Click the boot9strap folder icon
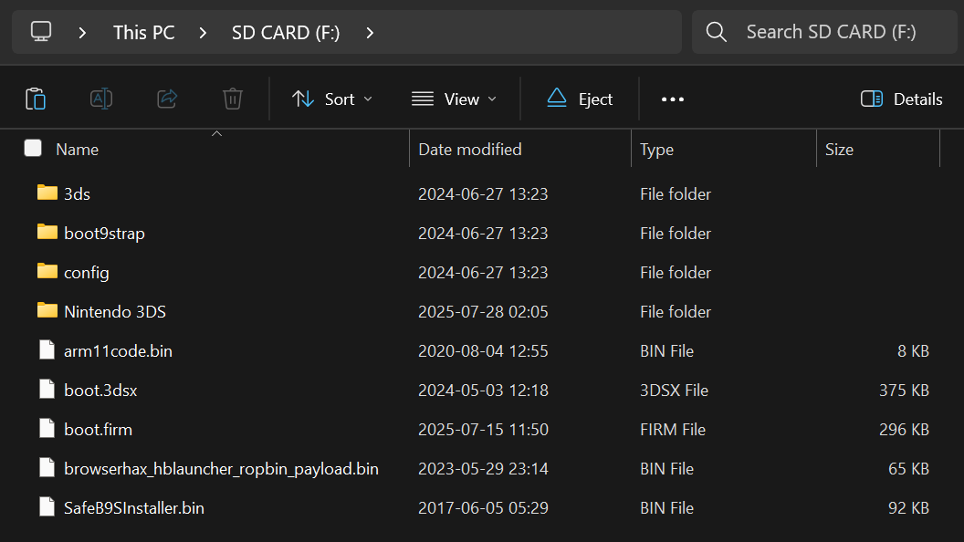 pyautogui.click(x=47, y=233)
